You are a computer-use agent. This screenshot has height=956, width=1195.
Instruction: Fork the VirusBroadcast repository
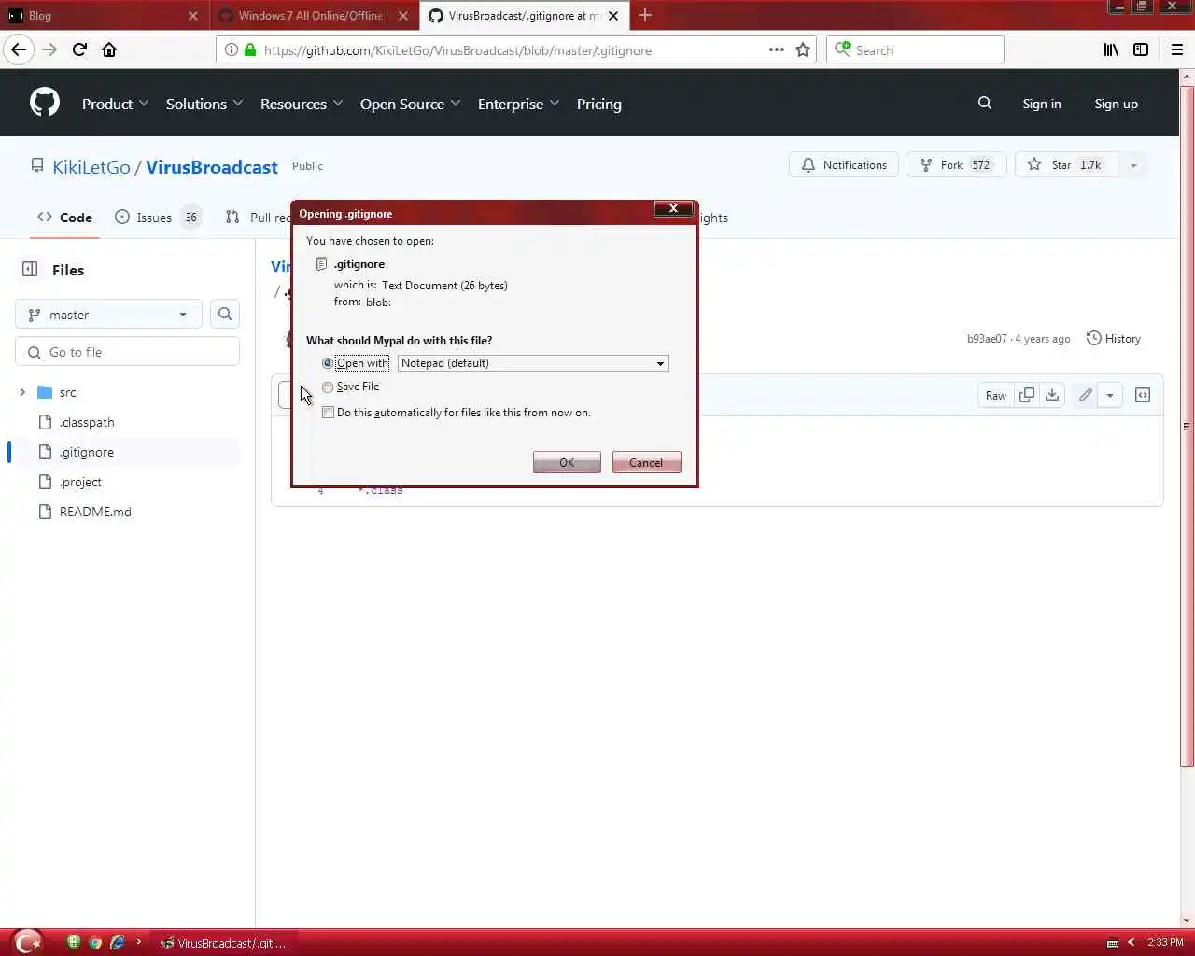(x=956, y=165)
